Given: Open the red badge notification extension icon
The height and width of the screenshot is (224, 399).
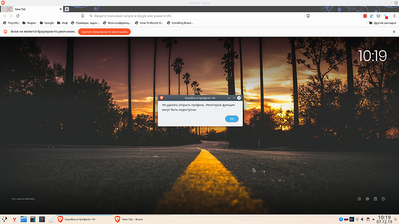Looking at the screenshot, I should [386, 16].
